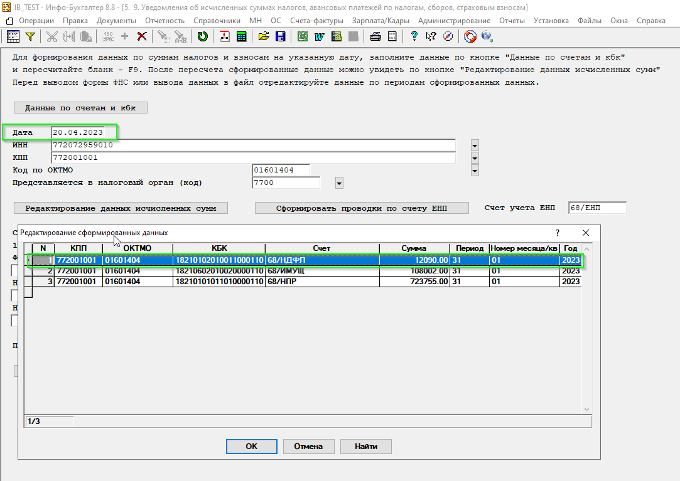680x481 pixels.
Task: Select the 68/НПР account cell
Action: 322,282
